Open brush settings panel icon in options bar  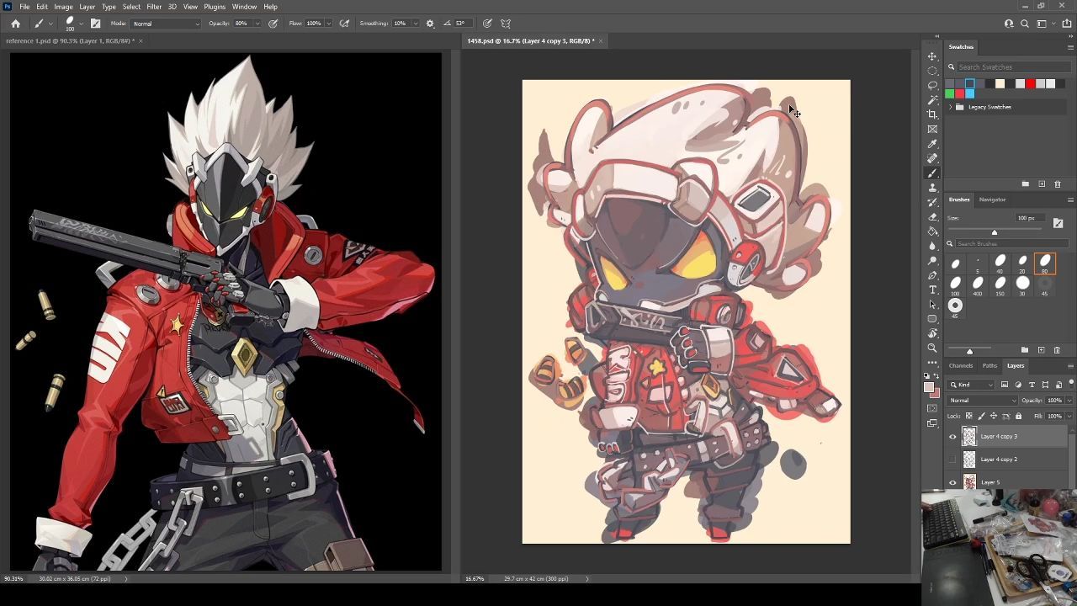(95, 24)
